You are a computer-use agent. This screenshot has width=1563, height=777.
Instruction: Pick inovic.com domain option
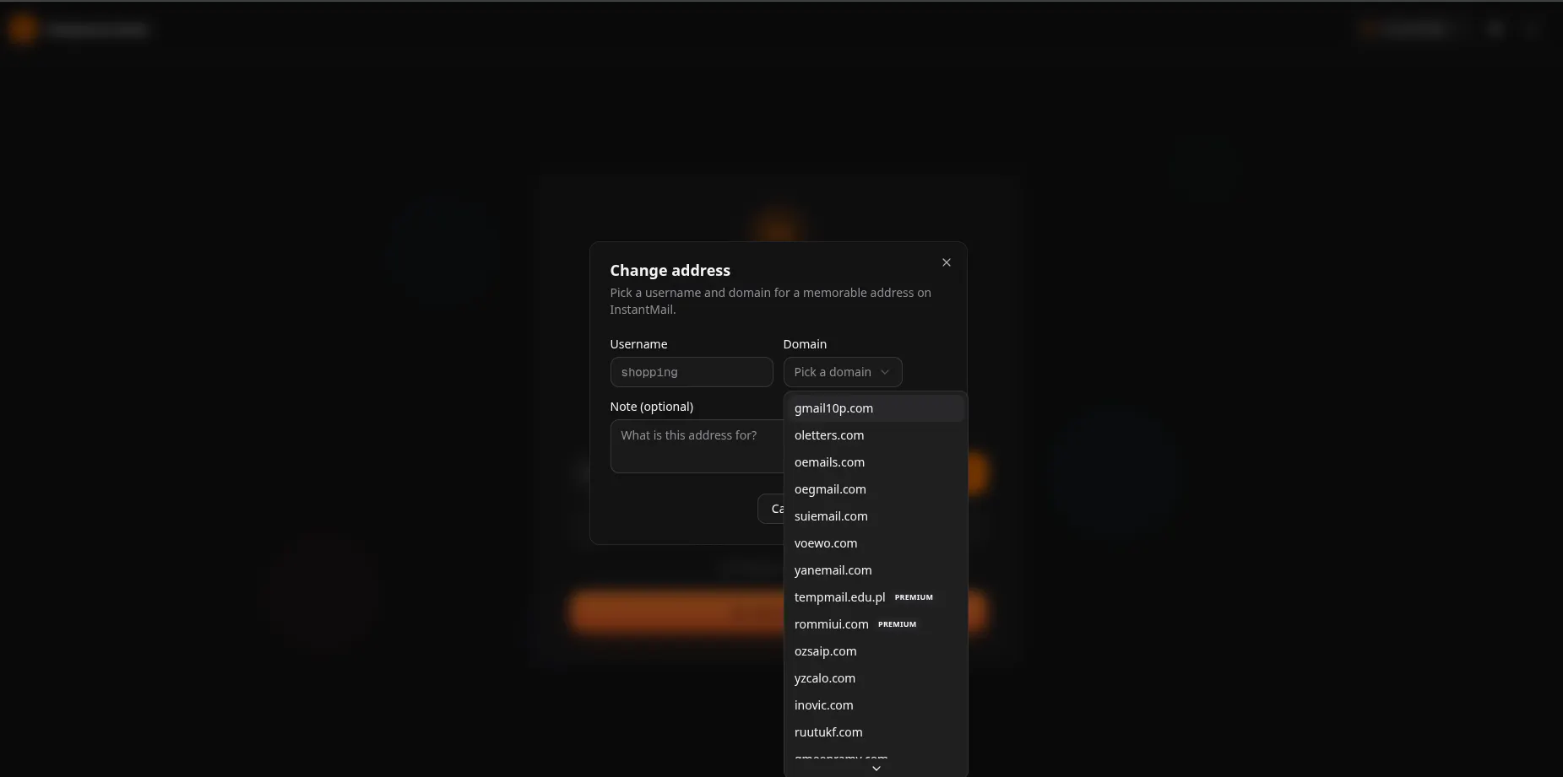(x=876, y=705)
